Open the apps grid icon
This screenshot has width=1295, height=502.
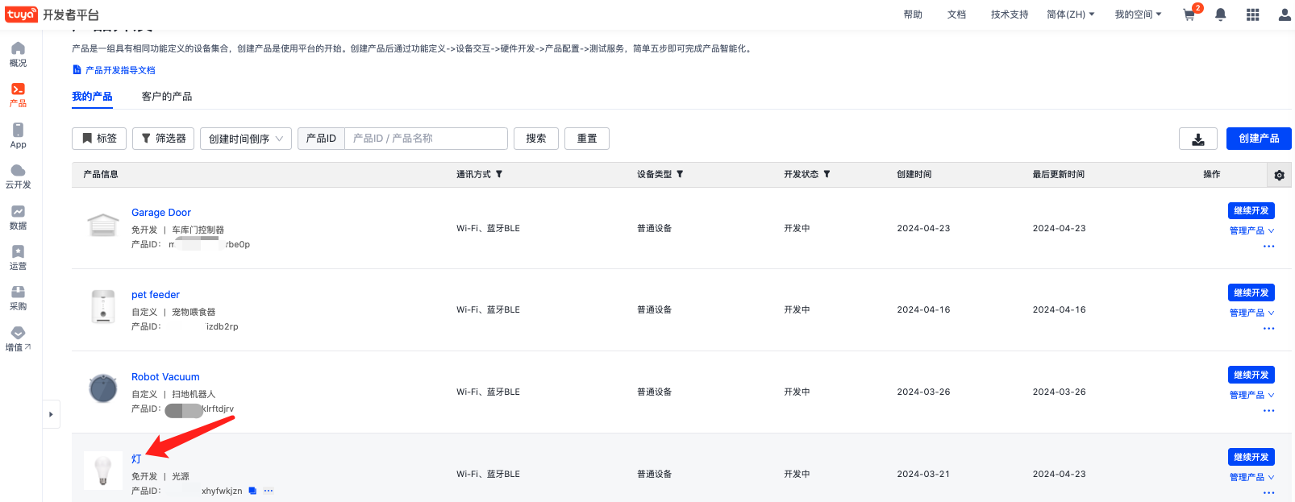click(1252, 15)
